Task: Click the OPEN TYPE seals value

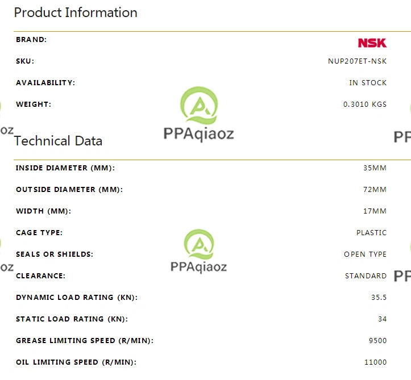Action: point(366,254)
